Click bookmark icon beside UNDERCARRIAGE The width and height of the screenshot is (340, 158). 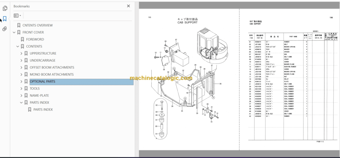click(x=26, y=60)
